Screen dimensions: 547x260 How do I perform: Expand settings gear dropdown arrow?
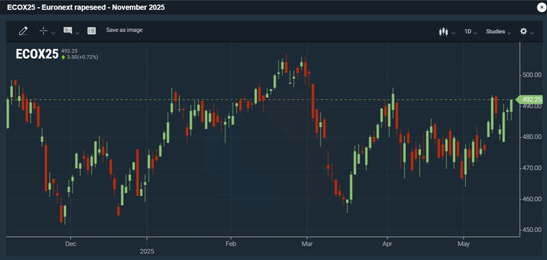531,33
